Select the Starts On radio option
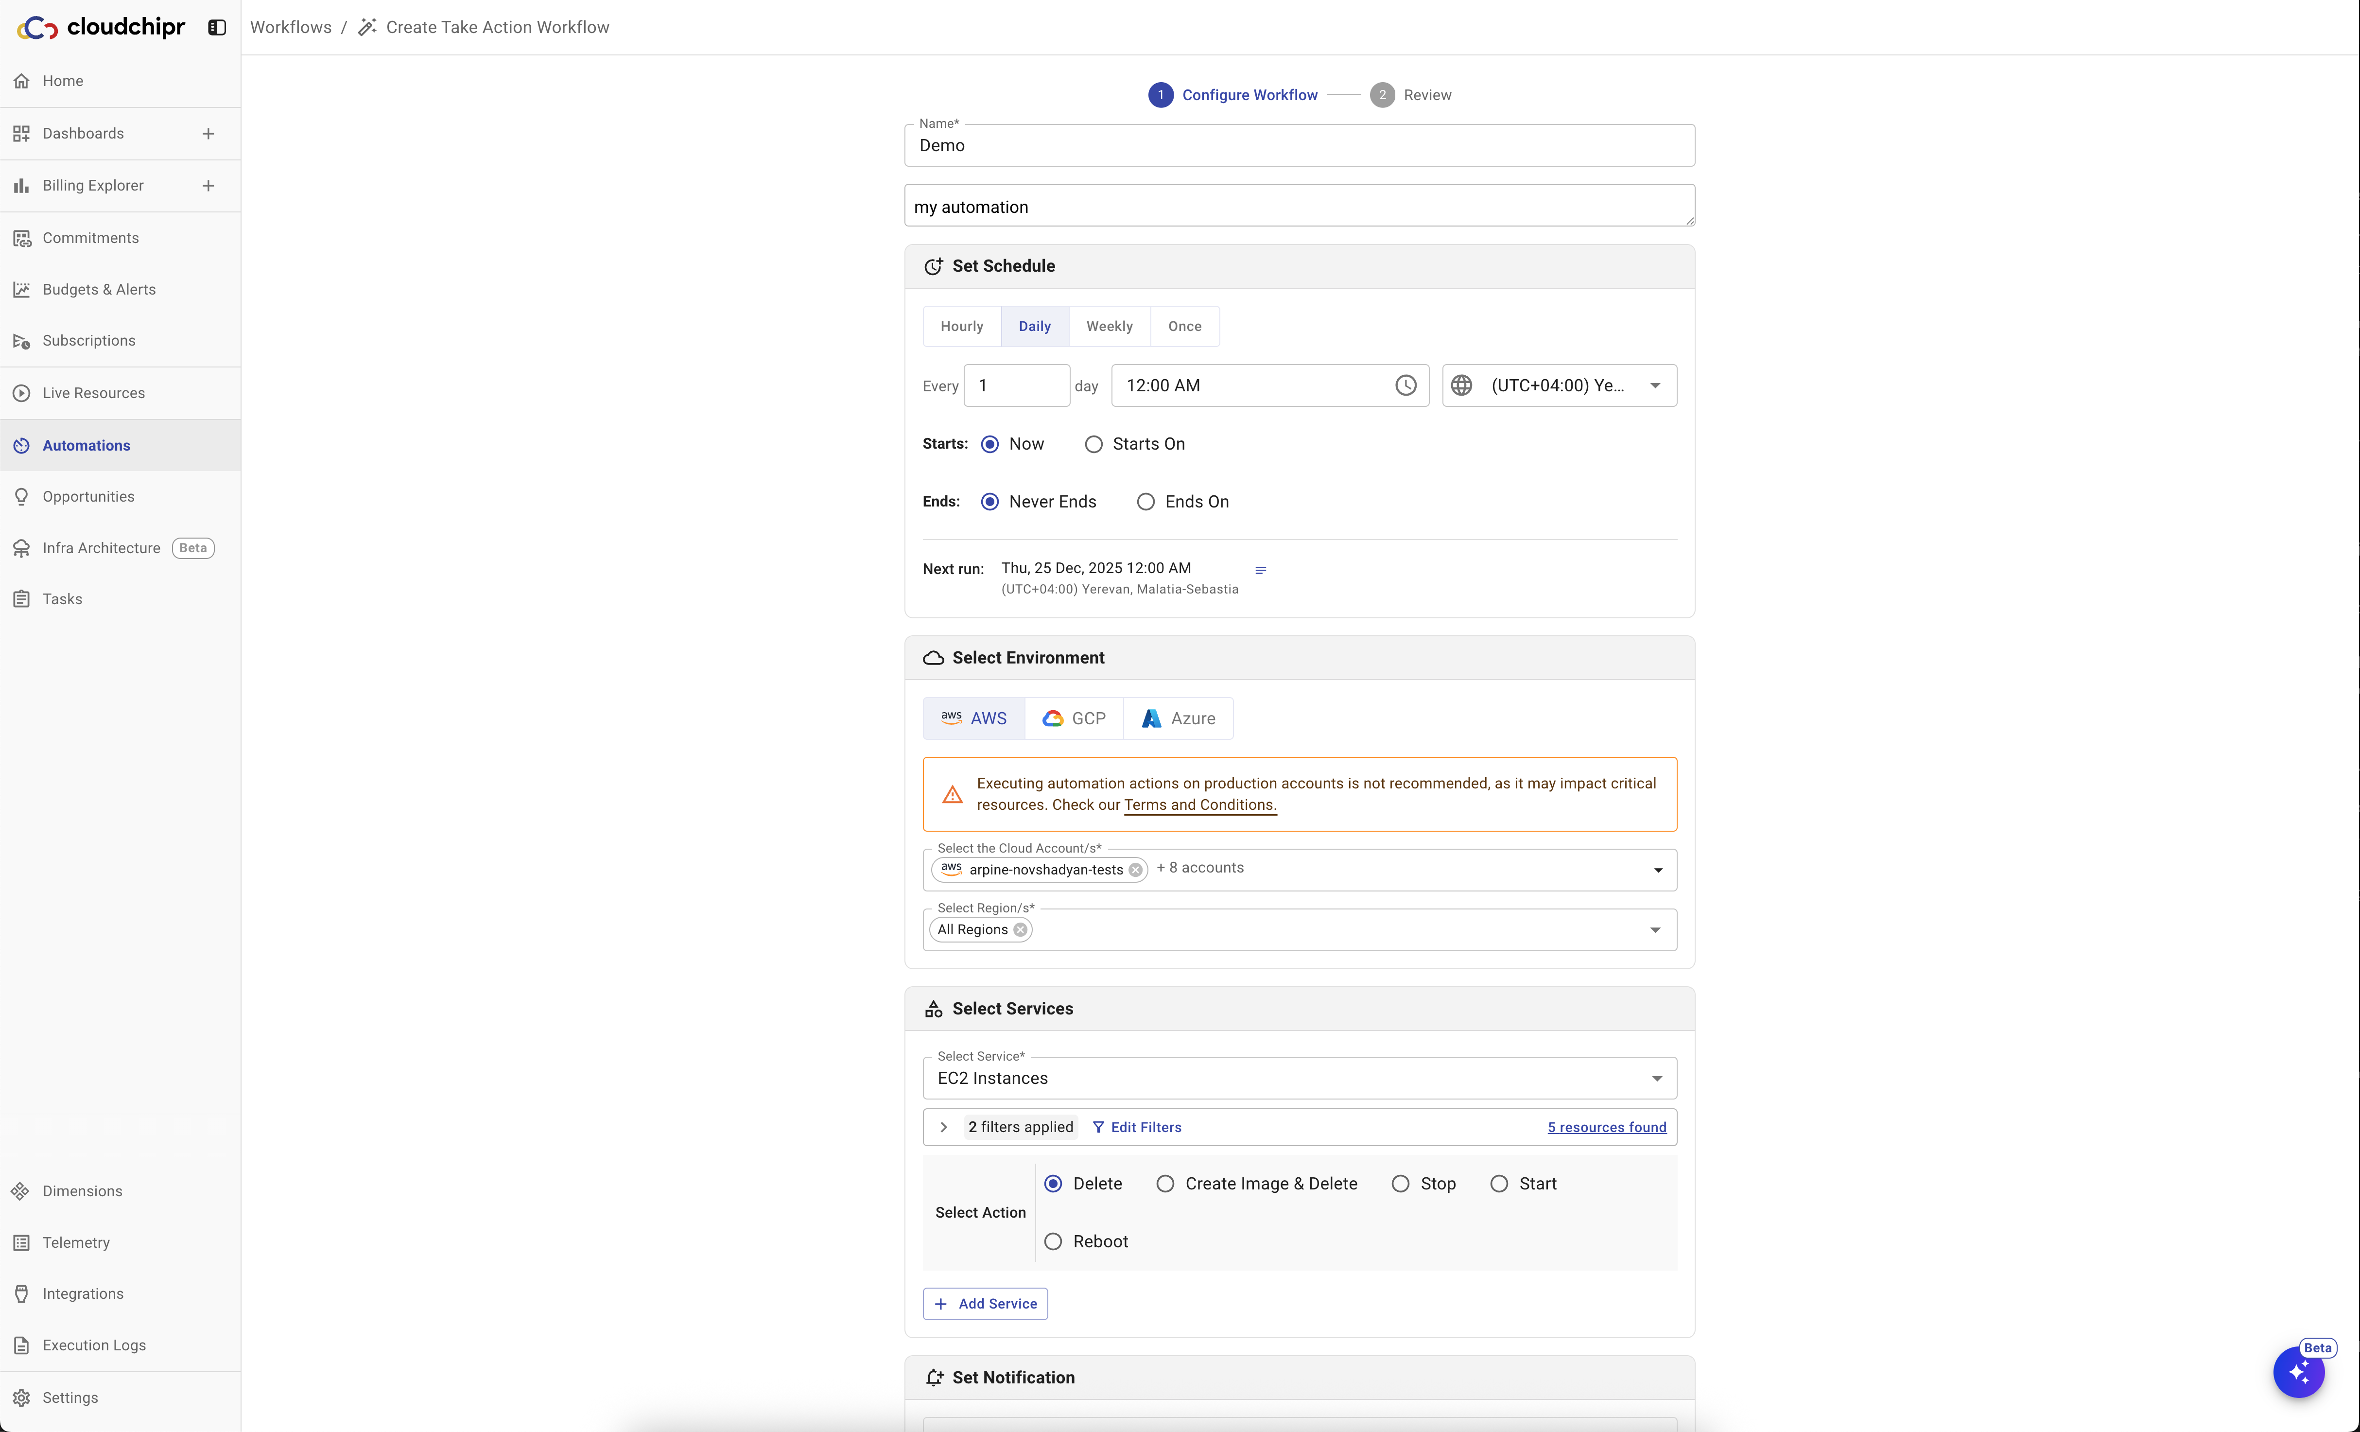The width and height of the screenshot is (2360, 1432). coord(1094,444)
